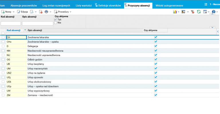Open the Widoki autogenerowane tab

tap(169, 6)
